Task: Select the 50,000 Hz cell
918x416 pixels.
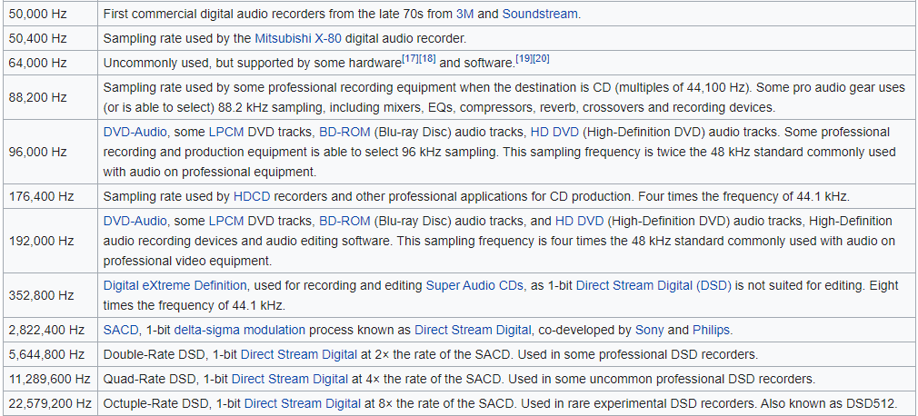Action: click(x=50, y=14)
